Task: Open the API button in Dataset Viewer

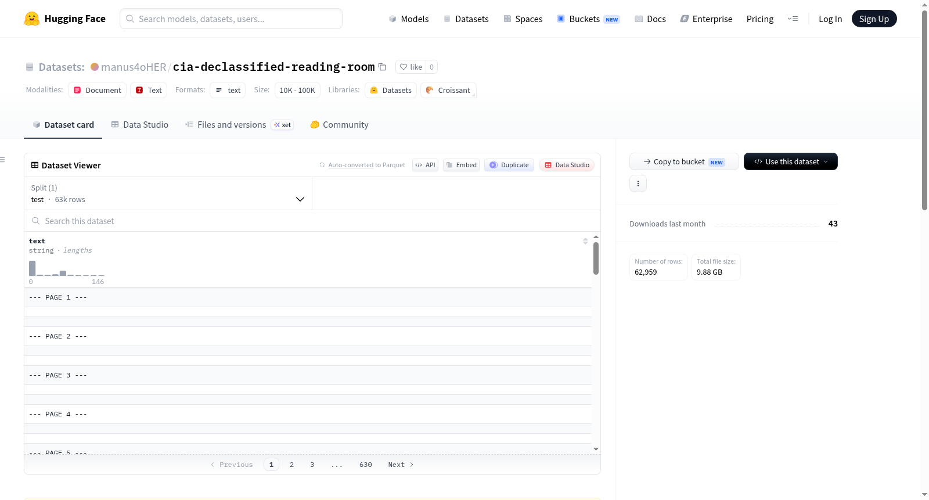Action: (x=425, y=165)
